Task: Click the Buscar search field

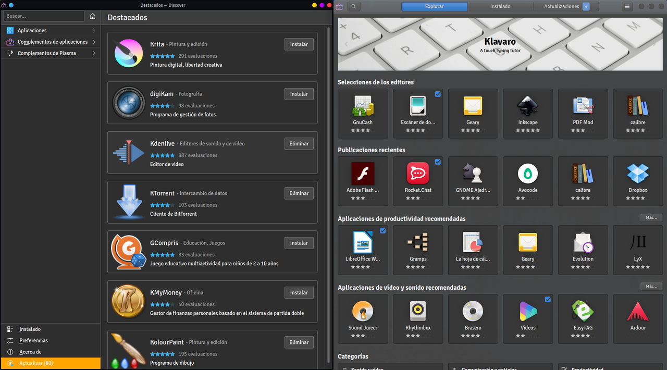Action: click(44, 16)
